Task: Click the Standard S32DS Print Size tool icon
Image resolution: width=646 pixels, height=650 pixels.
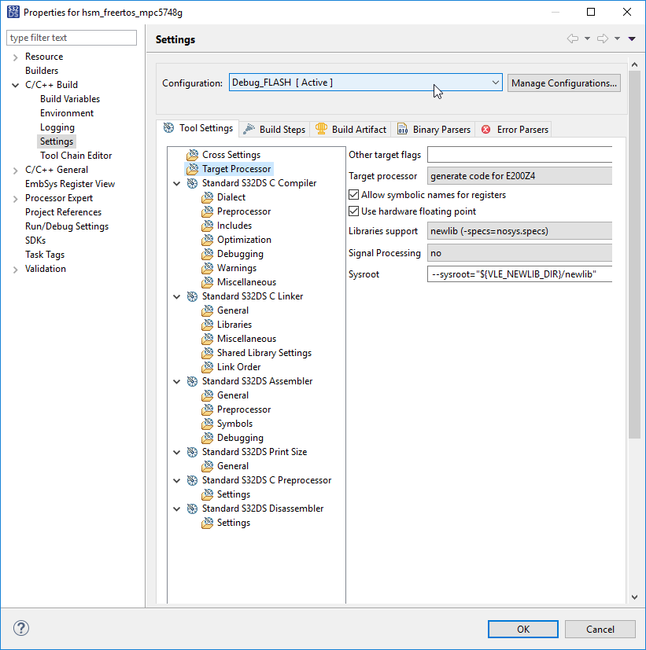Action: click(x=193, y=452)
